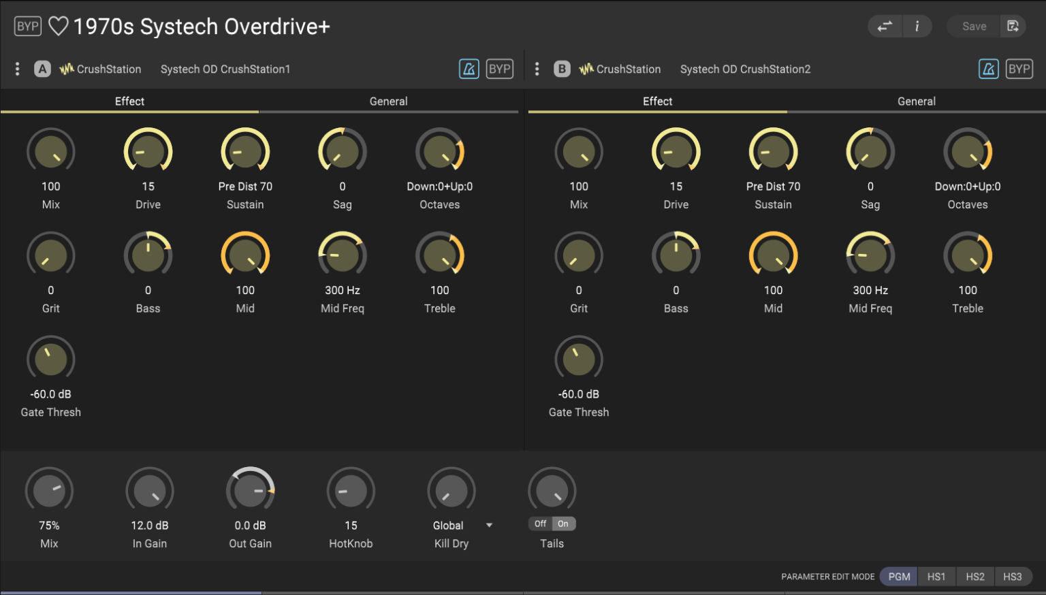Favorite the preset with the heart icon

coord(59,26)
